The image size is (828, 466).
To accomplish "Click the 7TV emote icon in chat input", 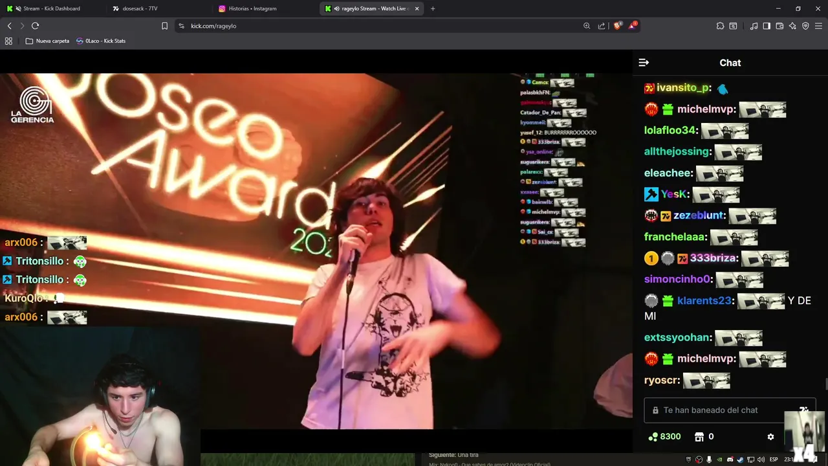I will pyautogui.click(x=804, y=410).
